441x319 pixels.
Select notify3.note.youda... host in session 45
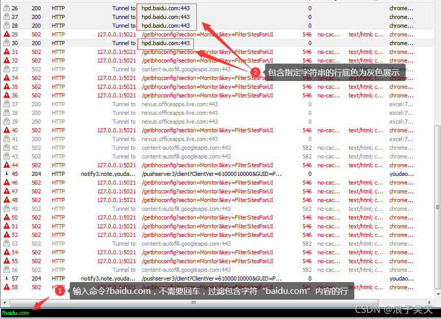click(108, 174)
